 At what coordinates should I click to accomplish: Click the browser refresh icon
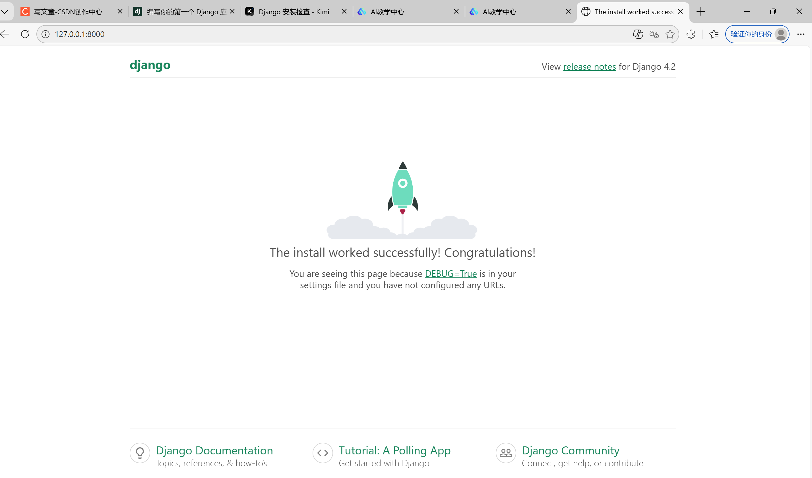tap(25, 34)
